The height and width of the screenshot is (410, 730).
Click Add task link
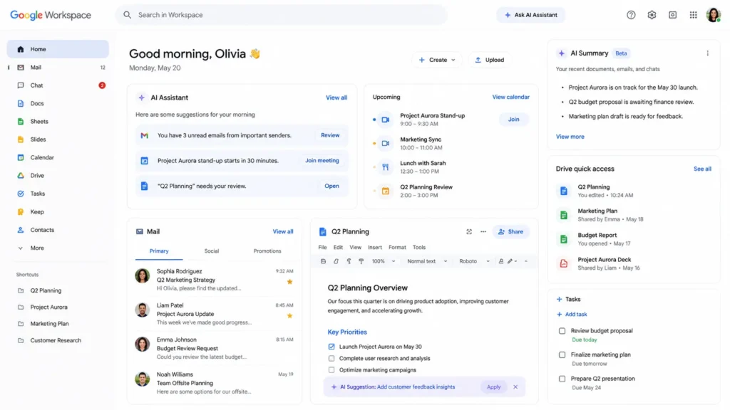[x=572, y=314]
